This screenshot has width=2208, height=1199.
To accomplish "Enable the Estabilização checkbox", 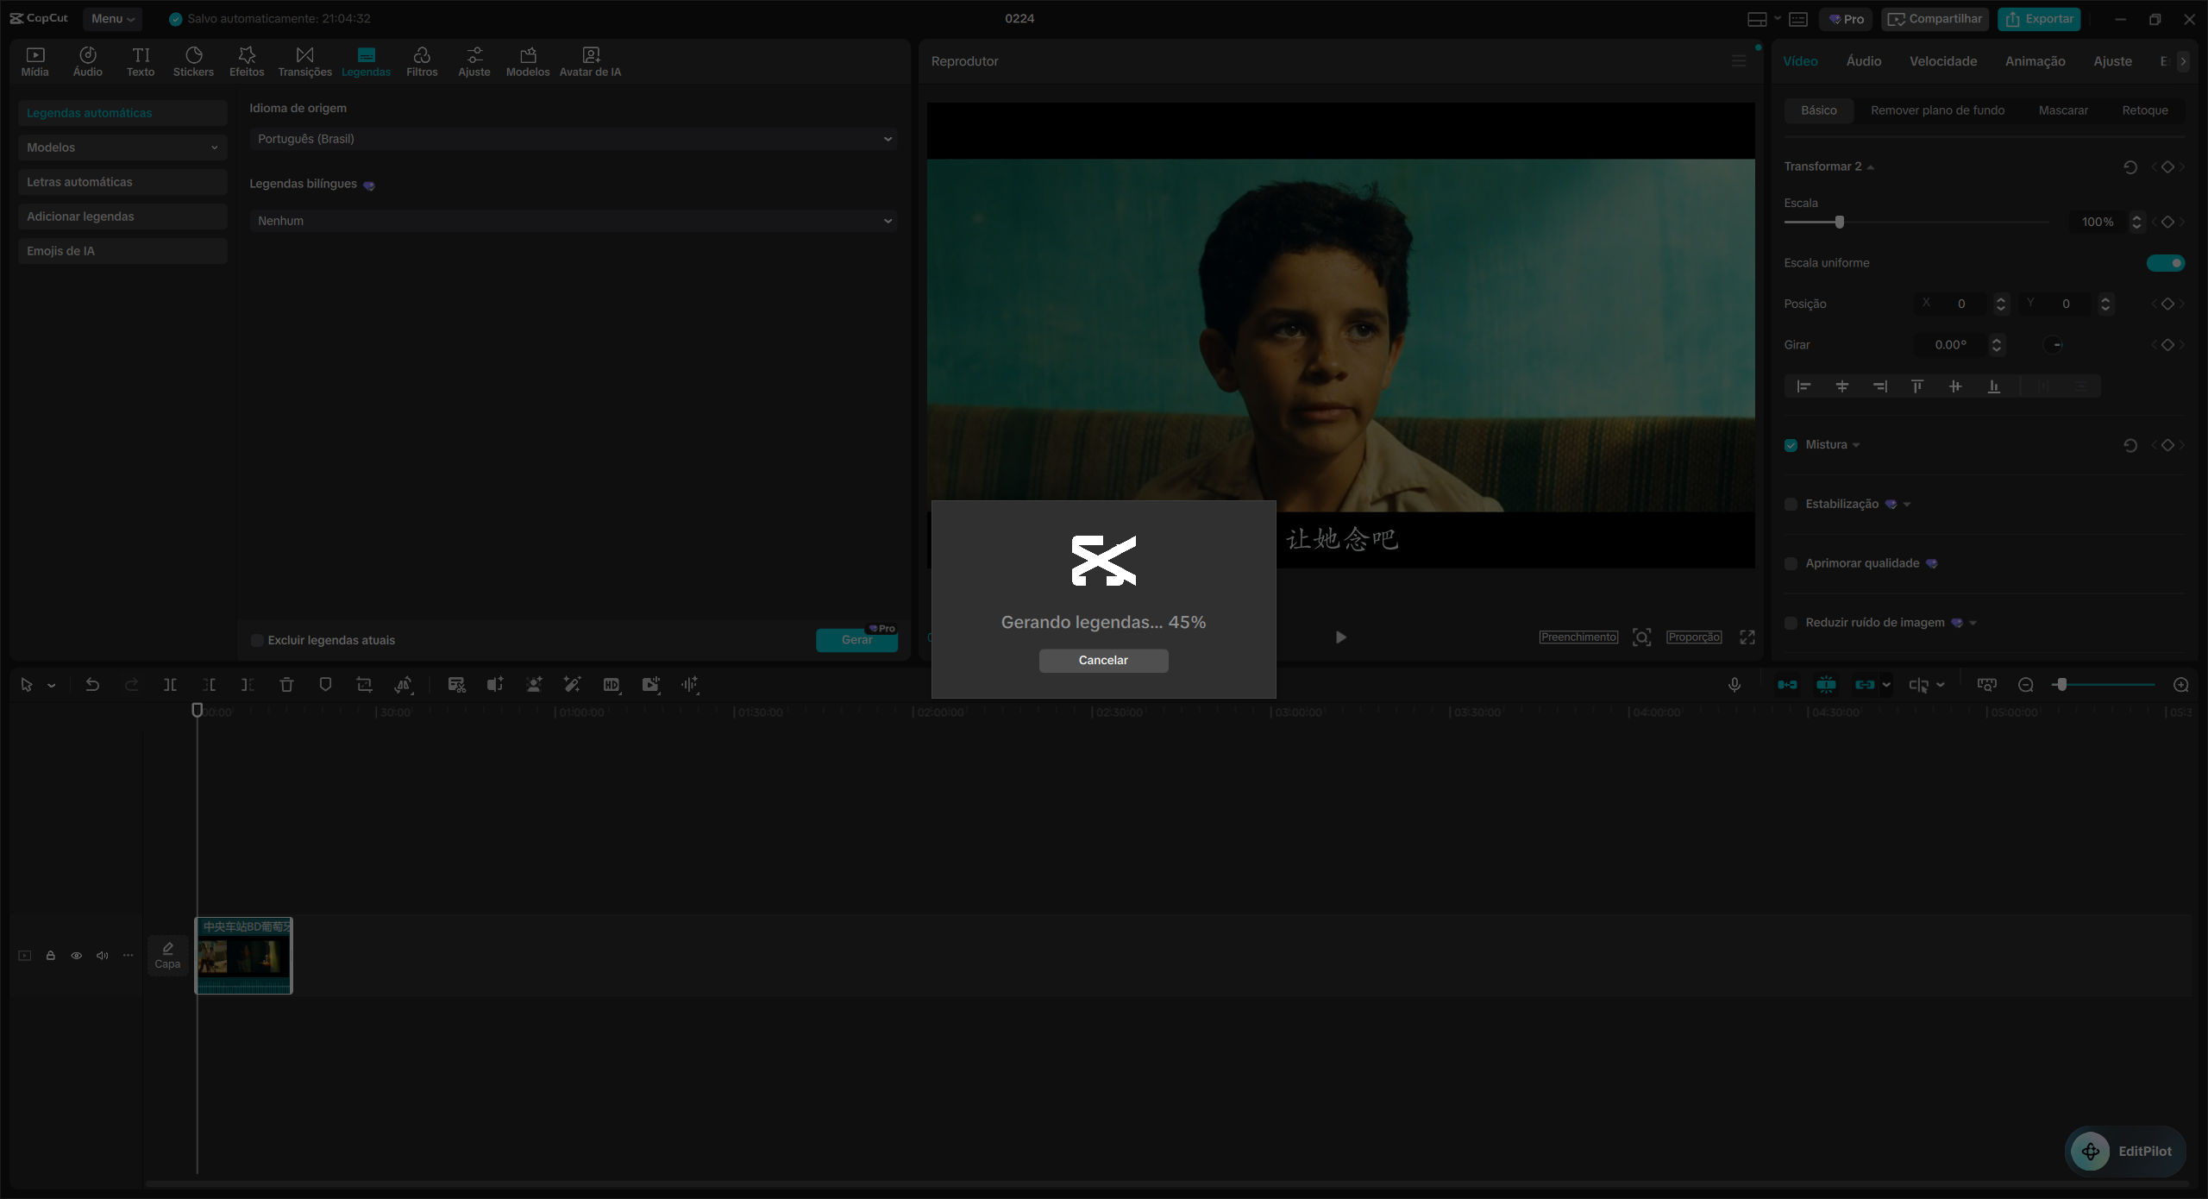I will (1791, 504).
